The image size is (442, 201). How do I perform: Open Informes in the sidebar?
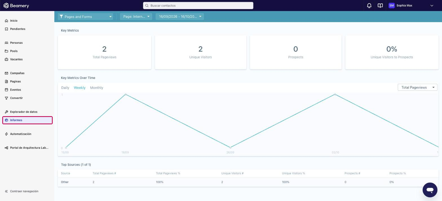(27, 120)
